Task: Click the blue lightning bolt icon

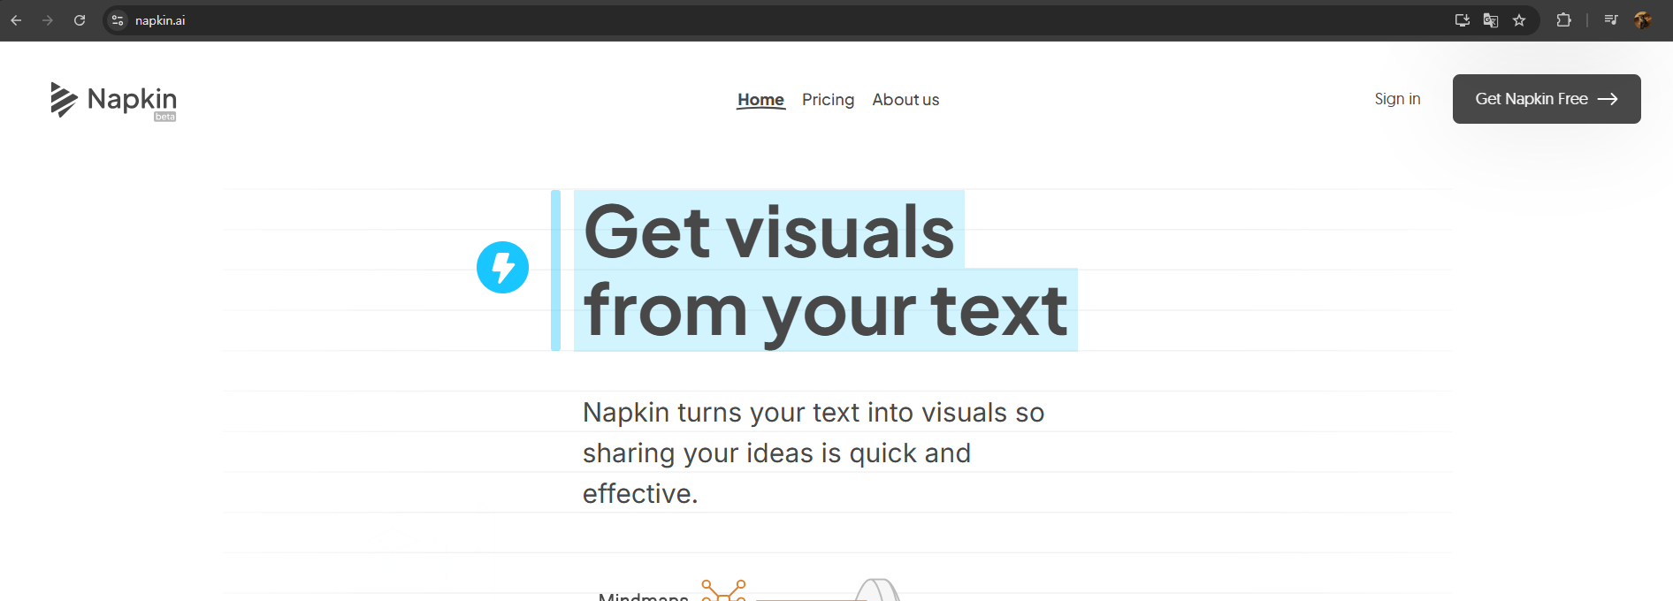Action: [x=502, y=267]
